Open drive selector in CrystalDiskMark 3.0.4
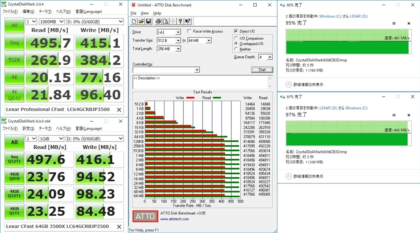The image size is (420, 233). (95, 22)
